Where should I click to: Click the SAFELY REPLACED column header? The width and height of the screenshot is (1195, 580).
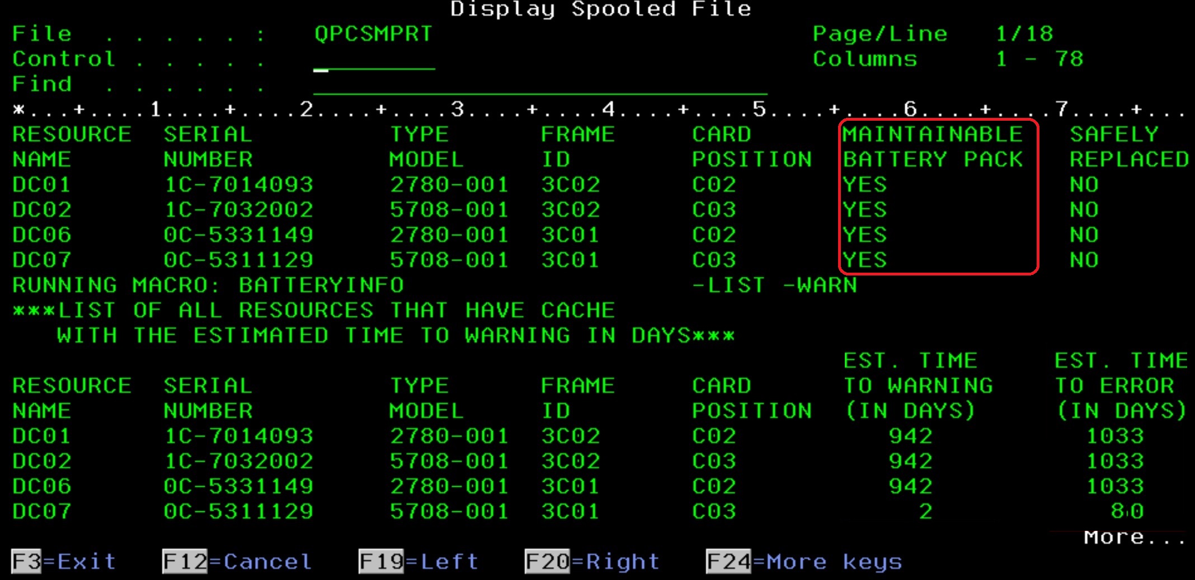tap(1128, 147)
